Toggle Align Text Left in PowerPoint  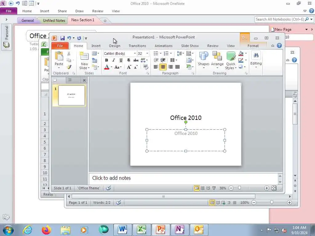click(x=156, y=67)
